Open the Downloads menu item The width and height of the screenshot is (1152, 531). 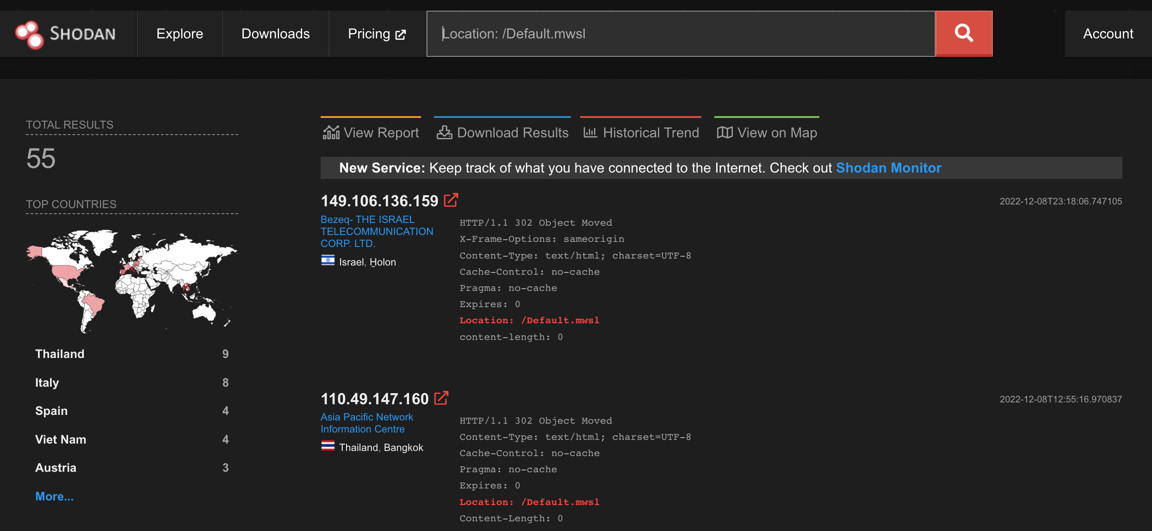(x=275, y=34)
